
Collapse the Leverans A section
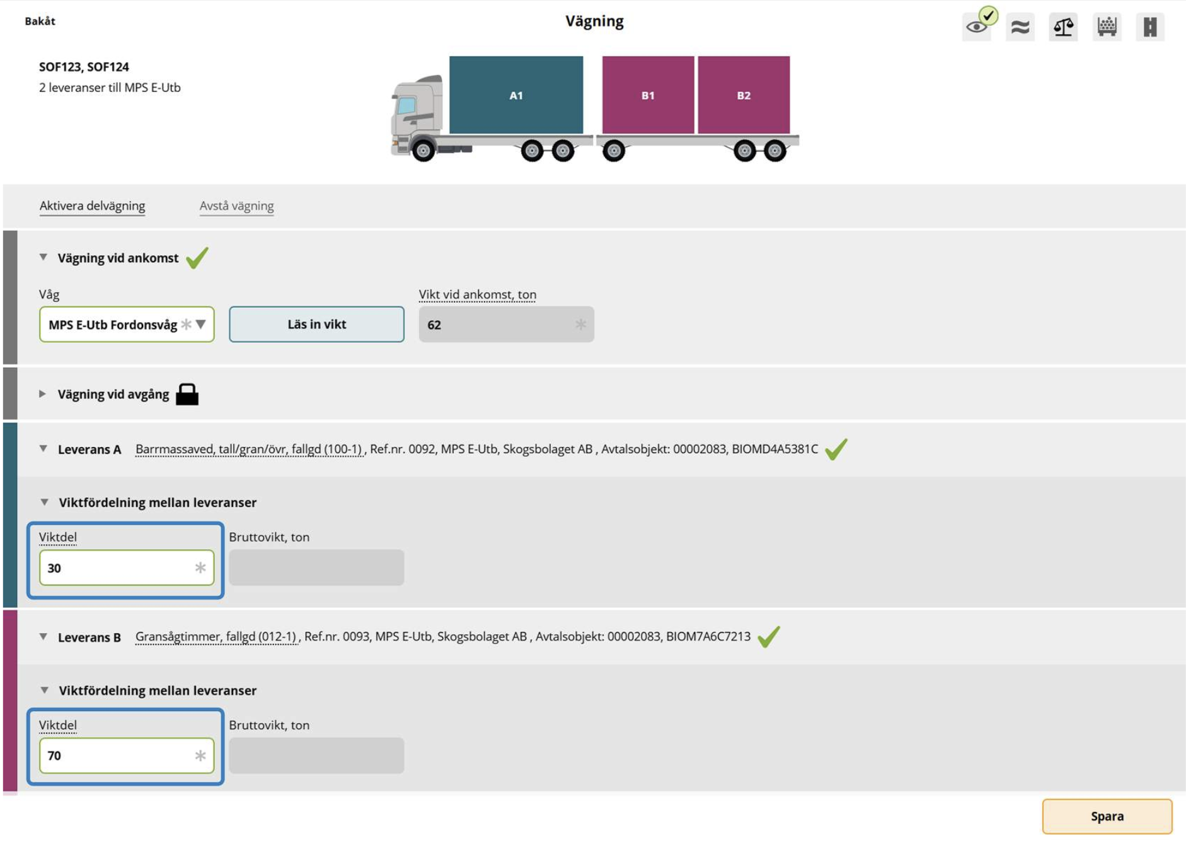coord(43,449)
